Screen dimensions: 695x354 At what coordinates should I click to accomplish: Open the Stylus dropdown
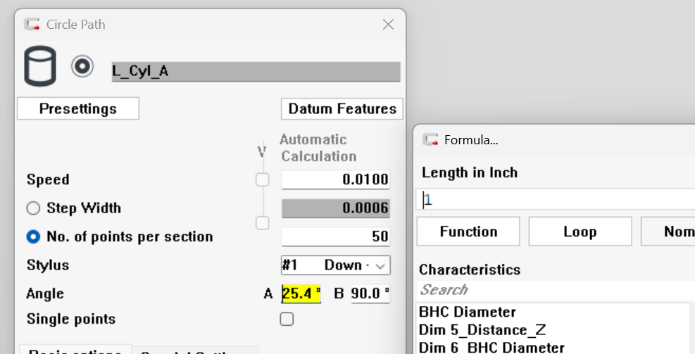pyautogui.click(x=335, y=265)
